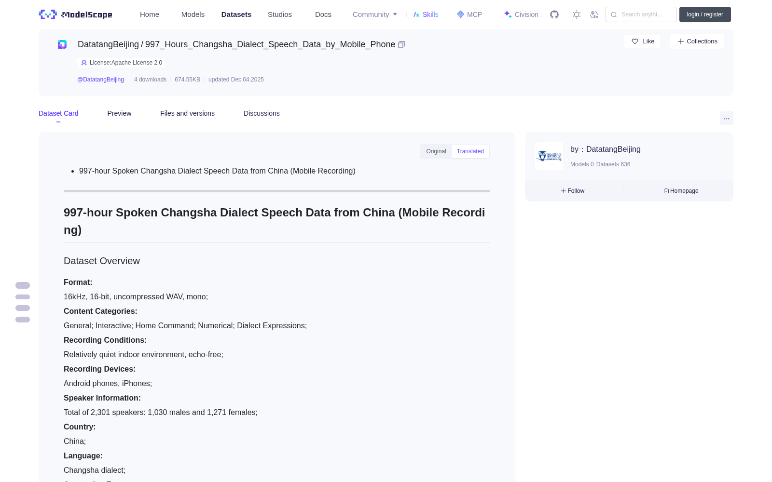The image size is (772, 482).
Task: Click the '674.55KB' size text
Action: pos(187,80)
